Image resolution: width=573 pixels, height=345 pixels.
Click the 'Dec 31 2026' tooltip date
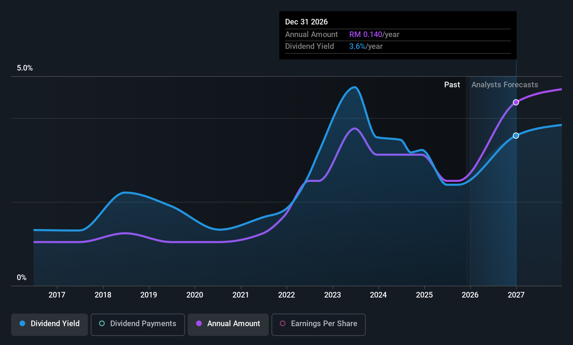[x=306, y=22]
